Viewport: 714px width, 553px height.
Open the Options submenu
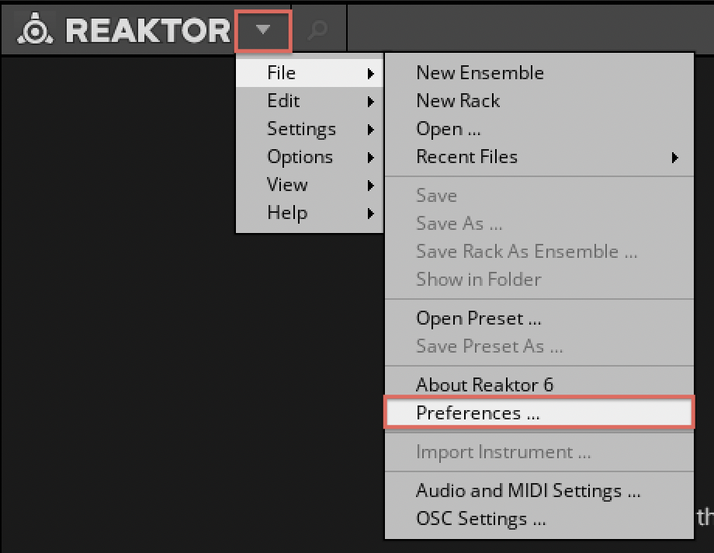click(310, 157)
